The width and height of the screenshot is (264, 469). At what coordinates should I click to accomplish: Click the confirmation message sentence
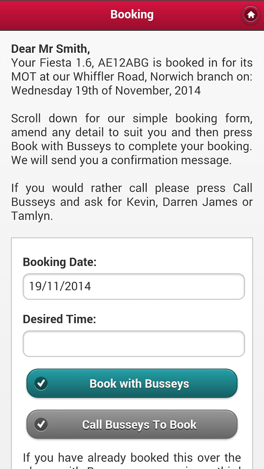click(122, 161)
